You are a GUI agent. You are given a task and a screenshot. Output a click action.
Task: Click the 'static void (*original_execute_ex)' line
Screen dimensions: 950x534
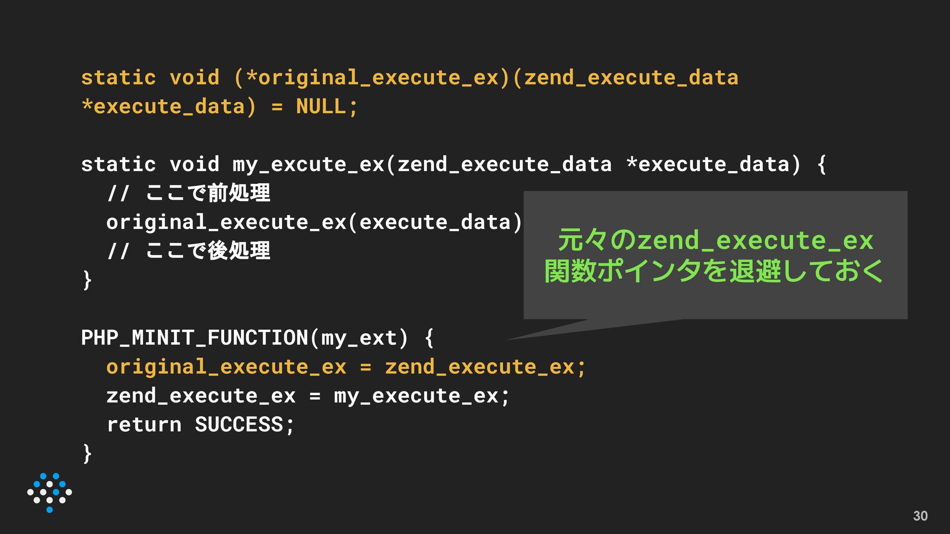click(x=409, y=78)
